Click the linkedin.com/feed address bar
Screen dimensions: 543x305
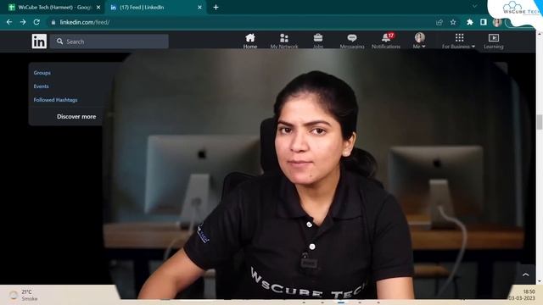pos(243,22)
